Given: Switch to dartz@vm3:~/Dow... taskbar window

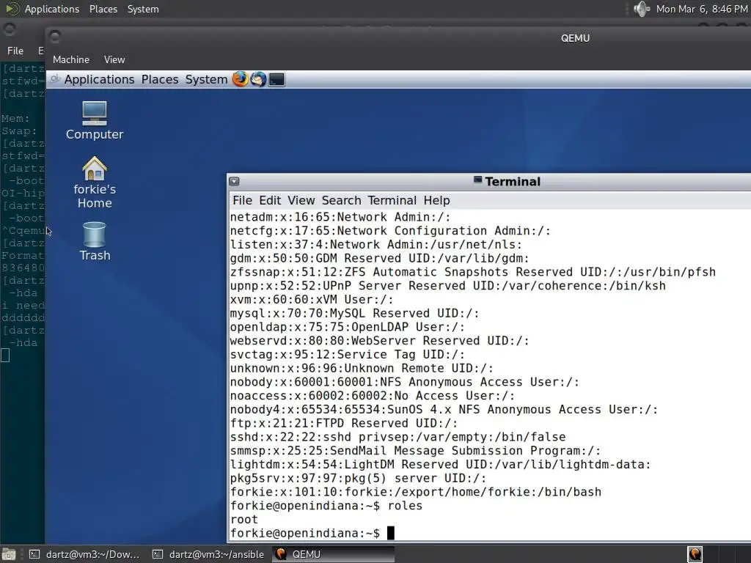Looking at the screenshot, I should 85,554.
